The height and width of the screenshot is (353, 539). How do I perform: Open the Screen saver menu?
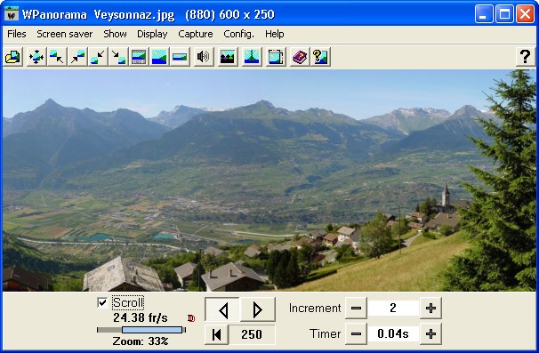pyautogui.click(x=65, y=34)
